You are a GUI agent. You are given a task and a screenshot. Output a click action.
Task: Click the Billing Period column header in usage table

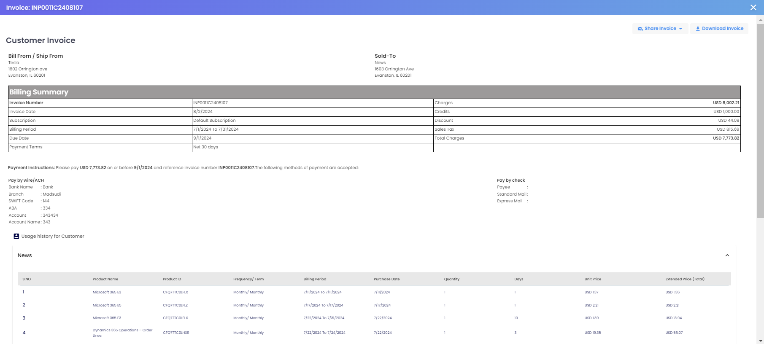click(x=315, y=279)
